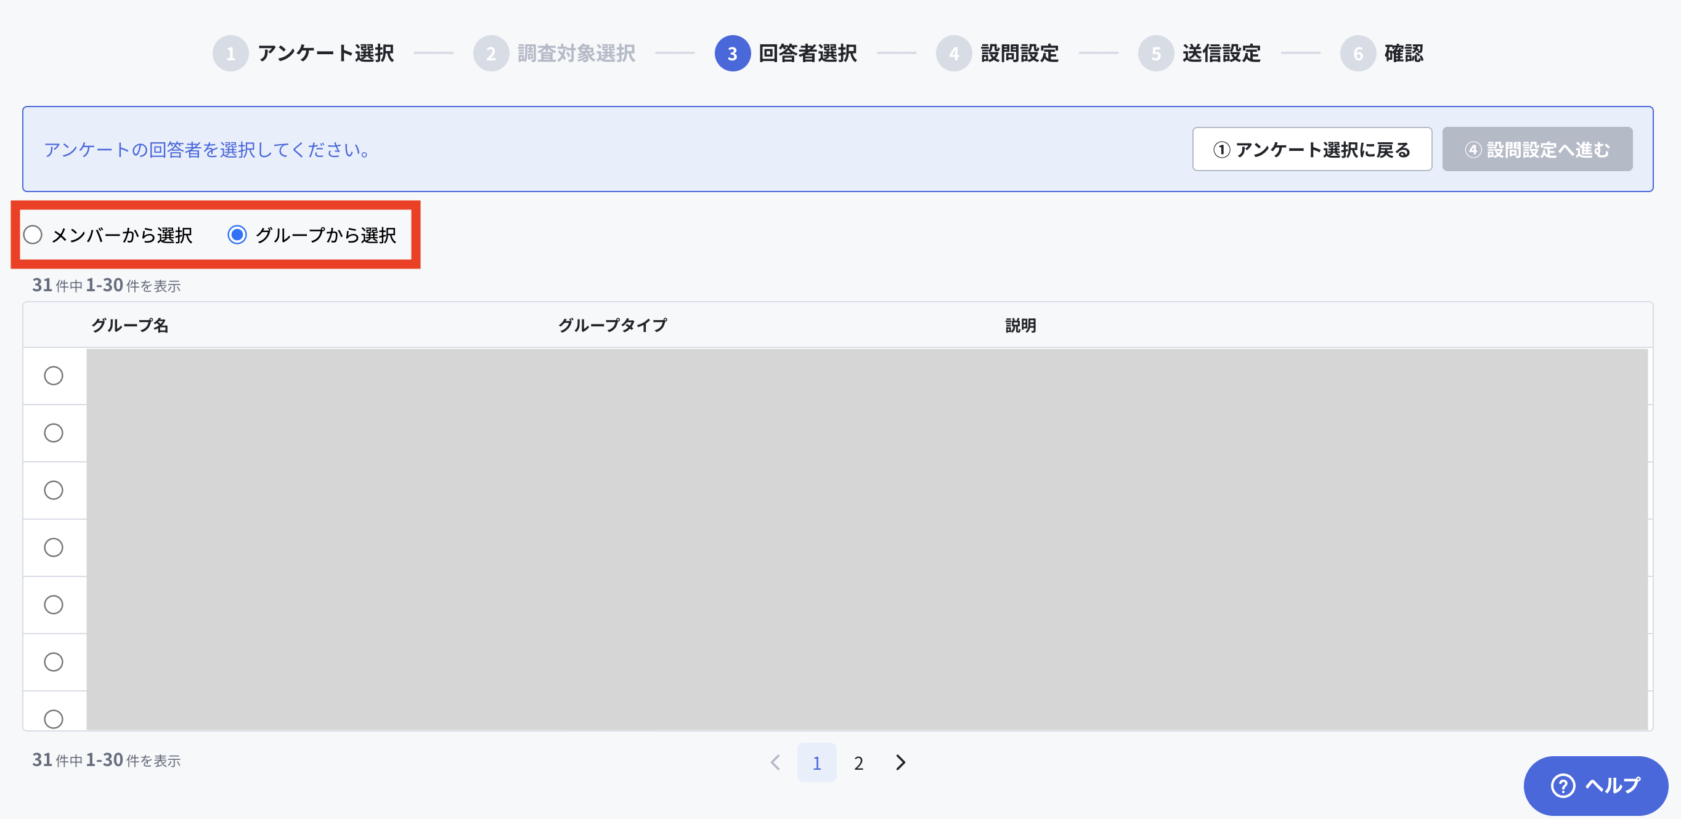Select the first group row radio button
The image size is (1681, 819).
(54, 376)
